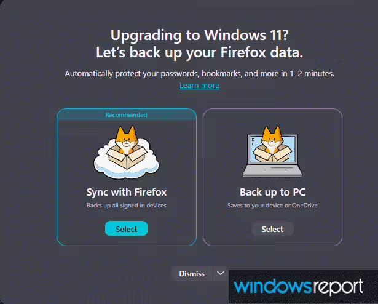Click the "Upgrading to Windows 11?" heading
Viewport: 378px width, 304px height.
[189, 34]
